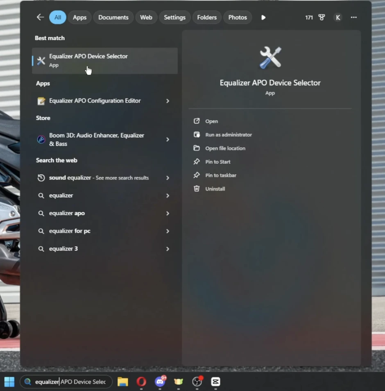The height and width of the screenshot is (391, 385).
Task: Click the wrench icon beside Device Selector result
Action: pos(41,61)
